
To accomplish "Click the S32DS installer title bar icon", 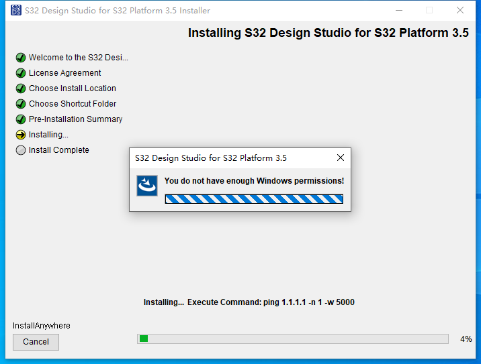I will pos(16,10).
